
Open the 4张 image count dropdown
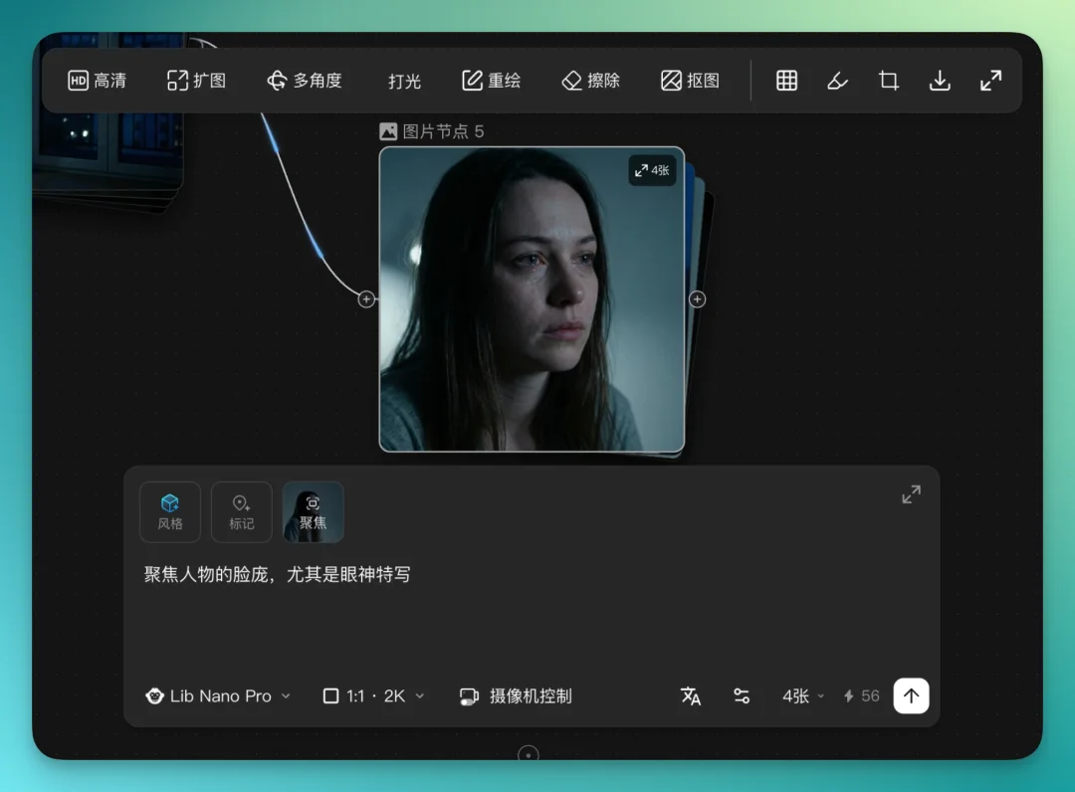801,696
